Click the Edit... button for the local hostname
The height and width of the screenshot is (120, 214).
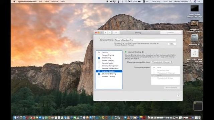pyautogui.click(x=172, y=44)
